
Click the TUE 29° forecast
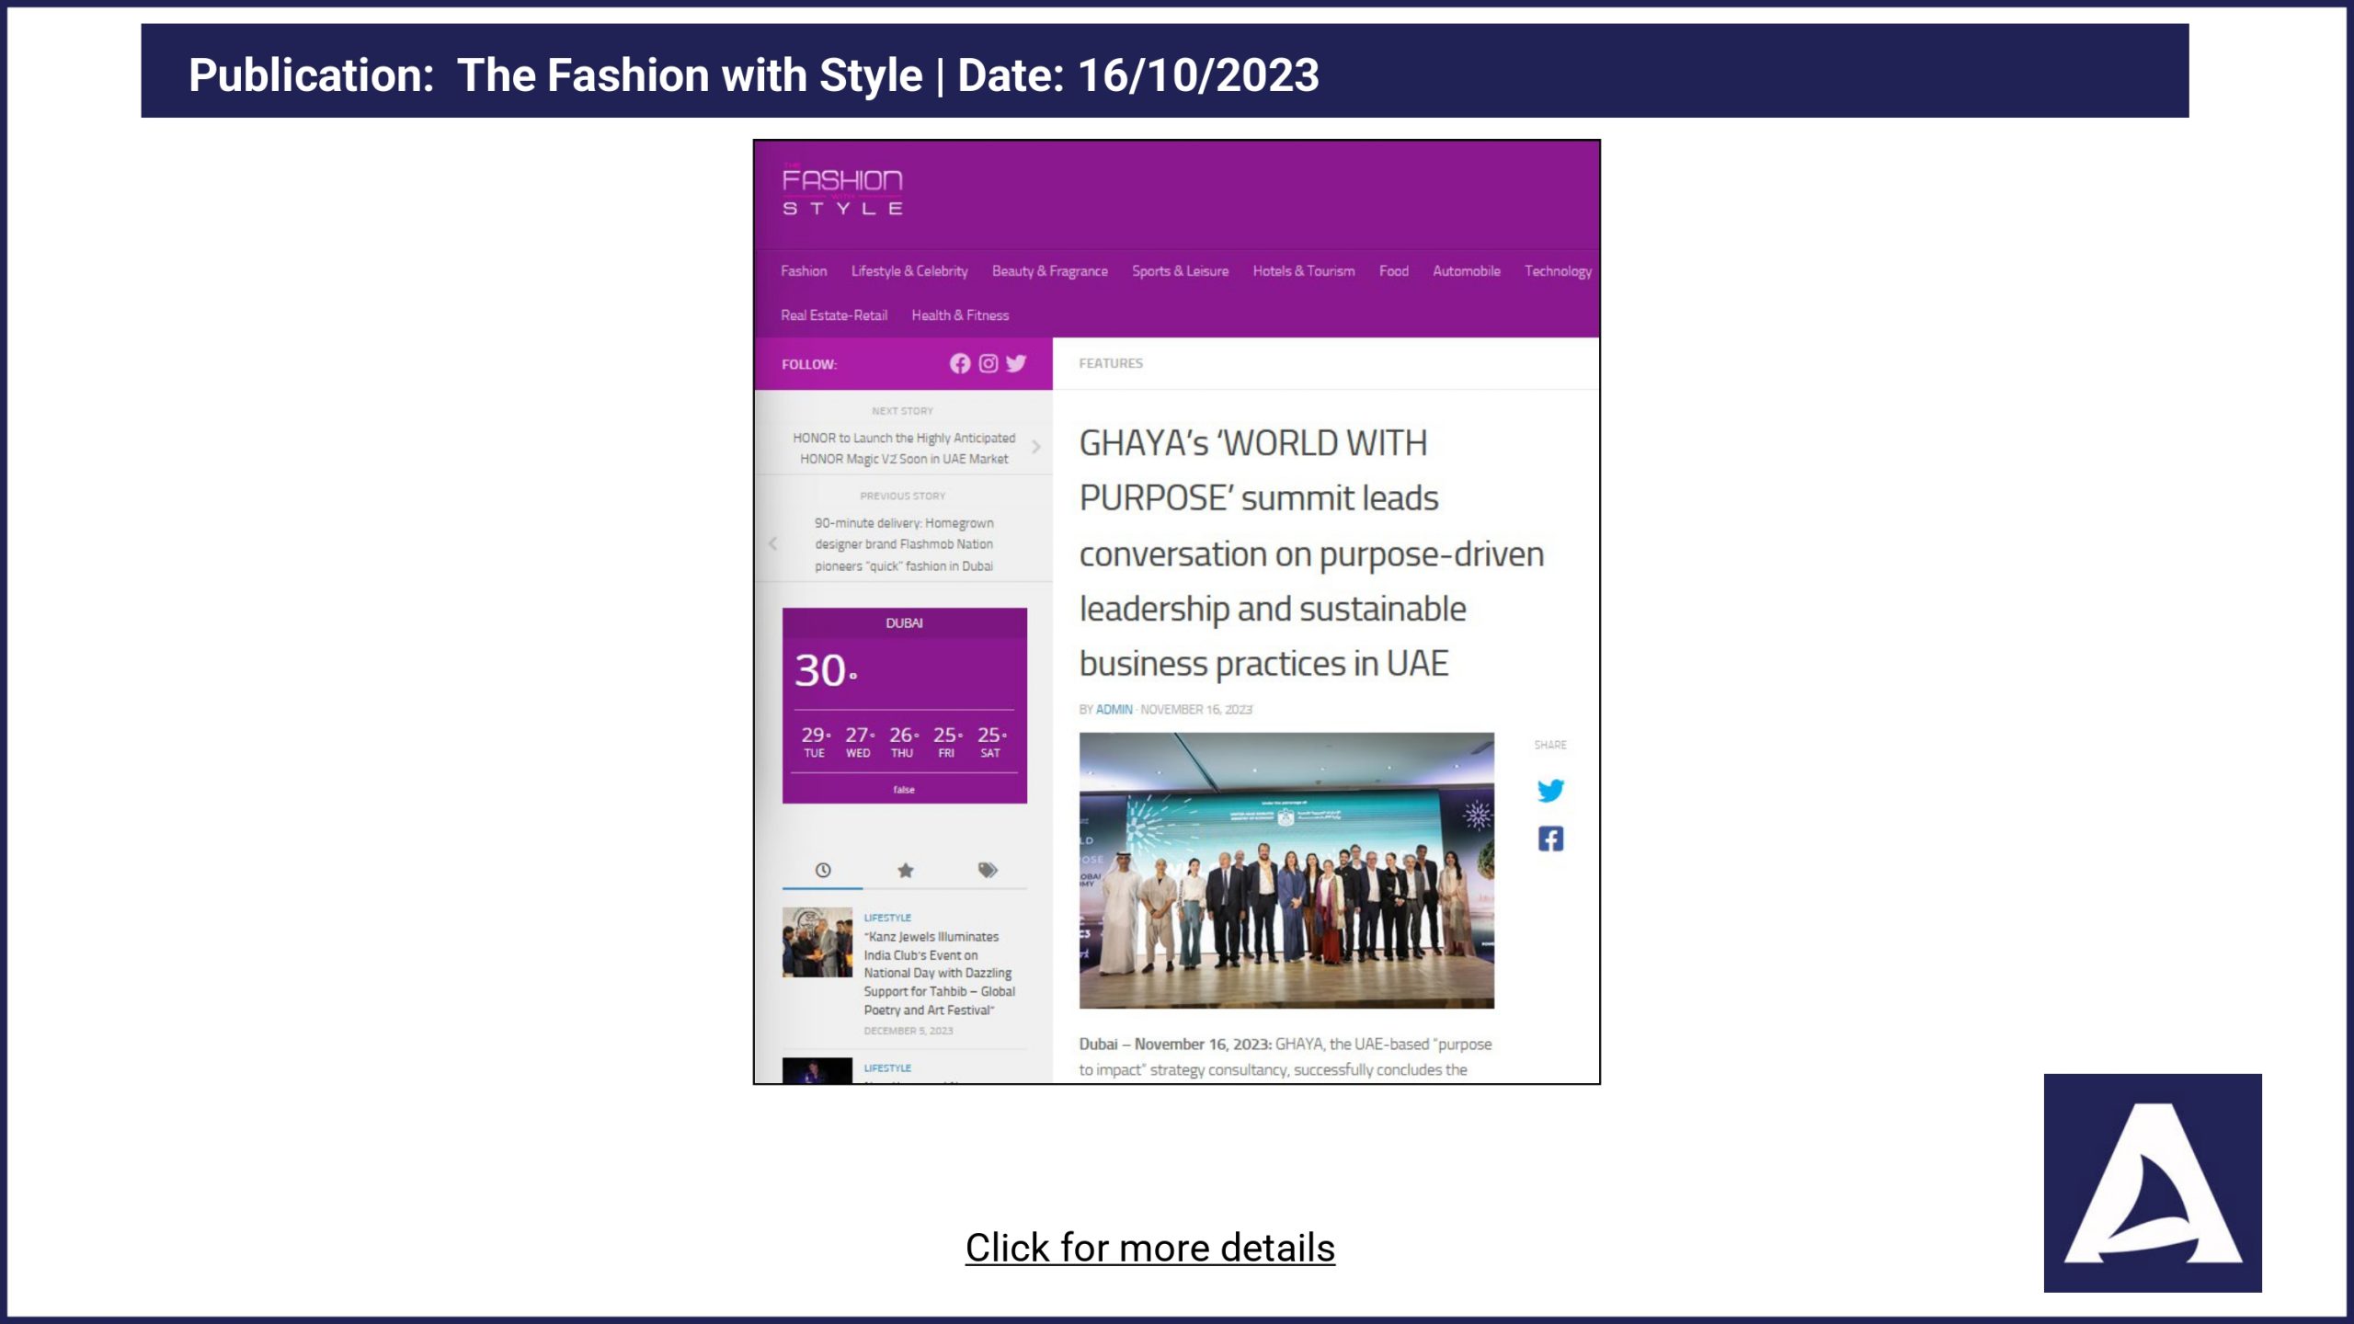[815, 742]
